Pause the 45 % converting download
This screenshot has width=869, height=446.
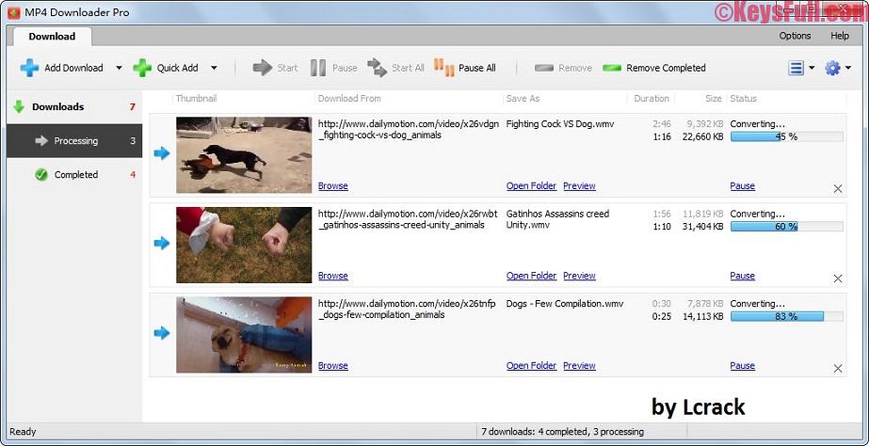[743, 186]
